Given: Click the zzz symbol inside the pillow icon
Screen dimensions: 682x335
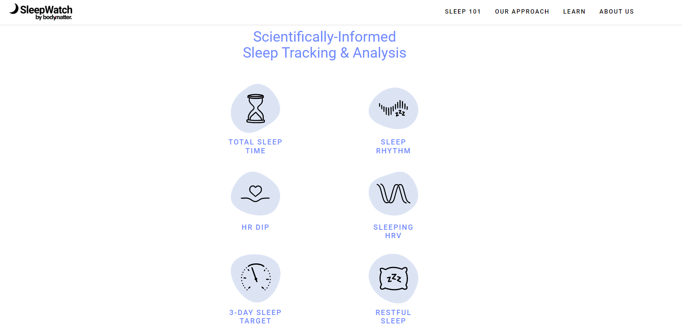Looking at the screenshot, I should click(393, 278).
